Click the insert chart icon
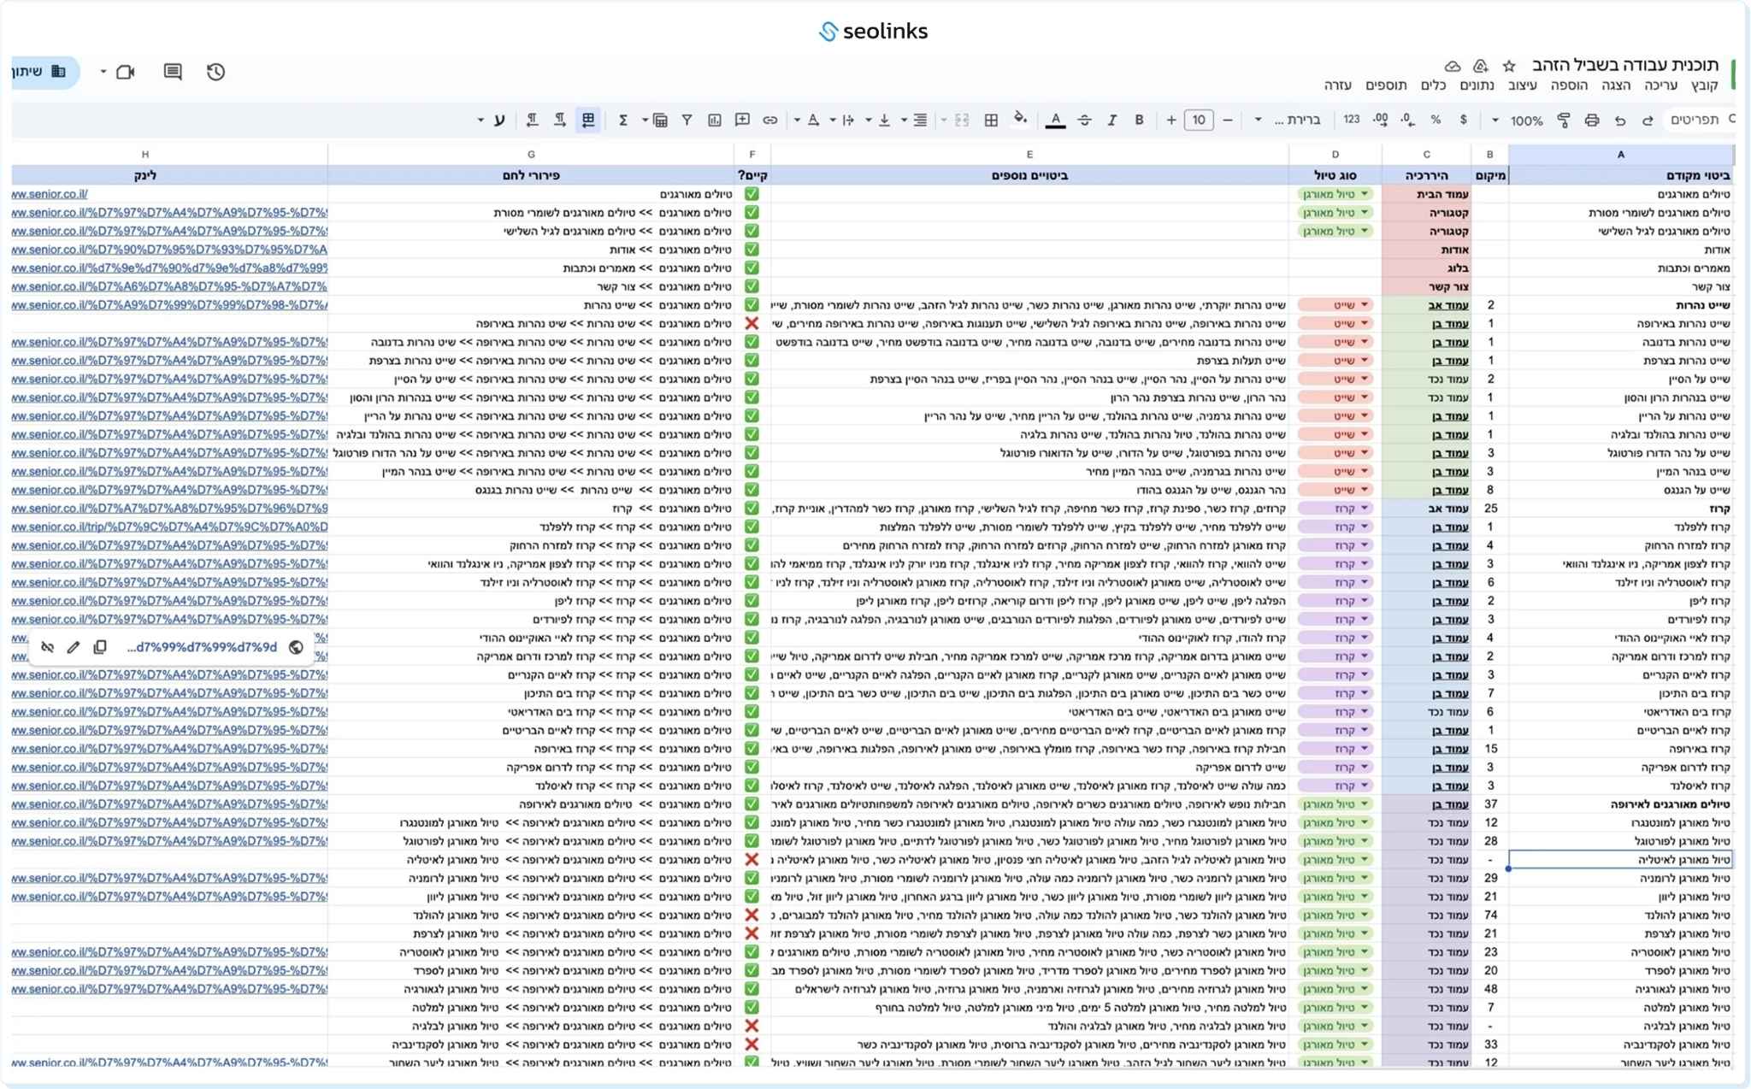Screen dimensions: 1751x1089 point(715,121)
